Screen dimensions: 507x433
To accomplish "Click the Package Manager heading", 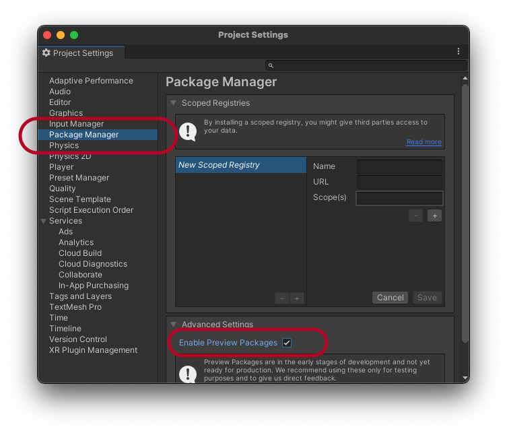I will (x=221, y=82).
